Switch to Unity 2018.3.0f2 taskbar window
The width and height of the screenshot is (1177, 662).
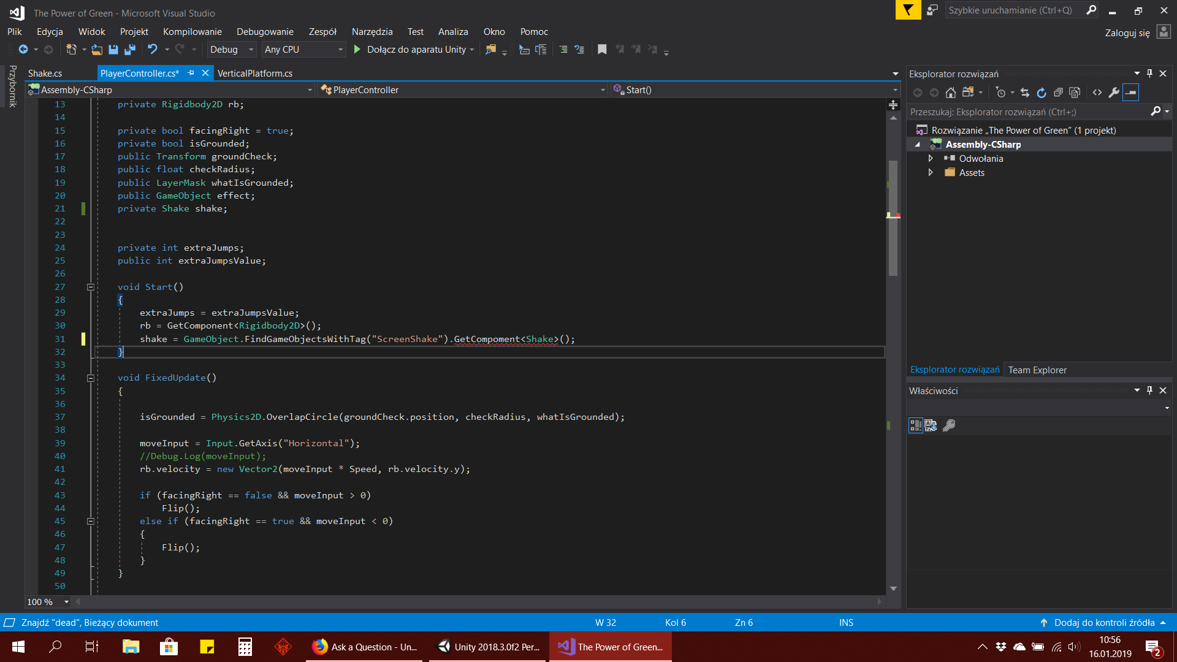click(x=489, y=647)
